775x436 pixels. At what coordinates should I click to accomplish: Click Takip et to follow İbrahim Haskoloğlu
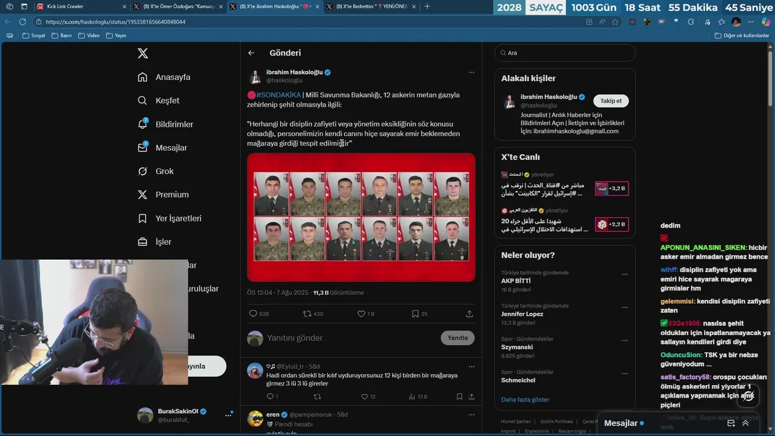click(610, 101)
